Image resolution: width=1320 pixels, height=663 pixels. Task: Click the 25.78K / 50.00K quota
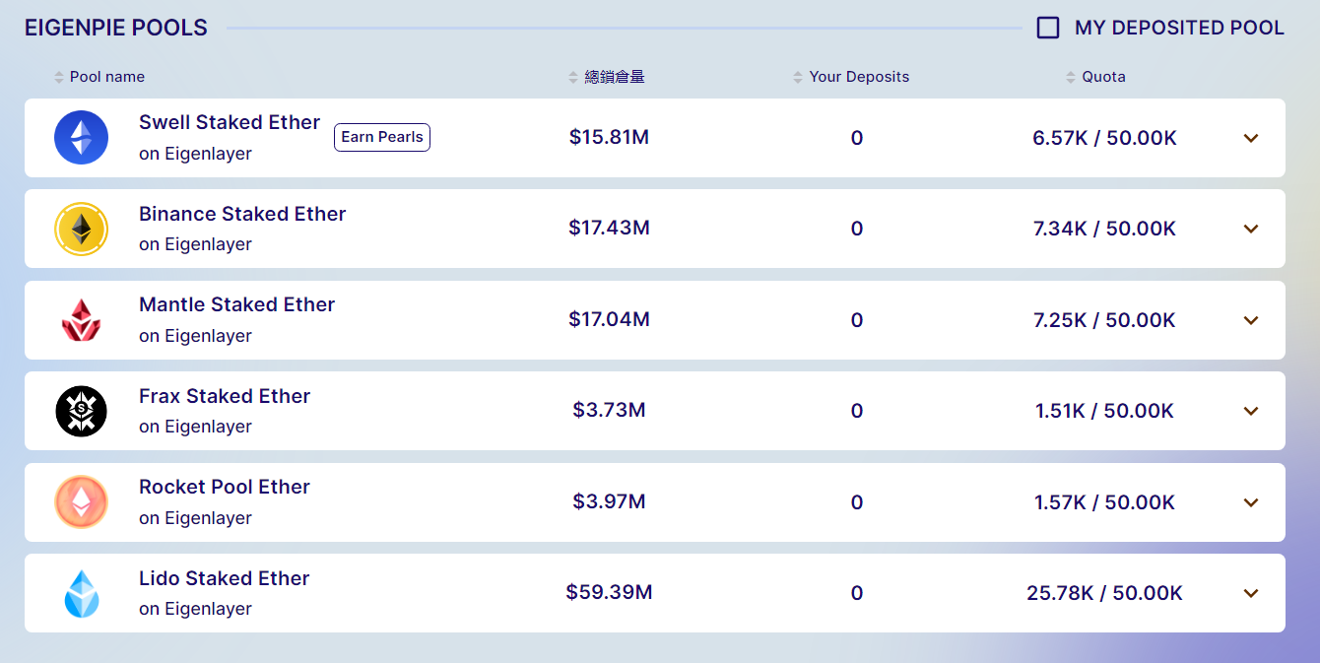(1104, 593)
